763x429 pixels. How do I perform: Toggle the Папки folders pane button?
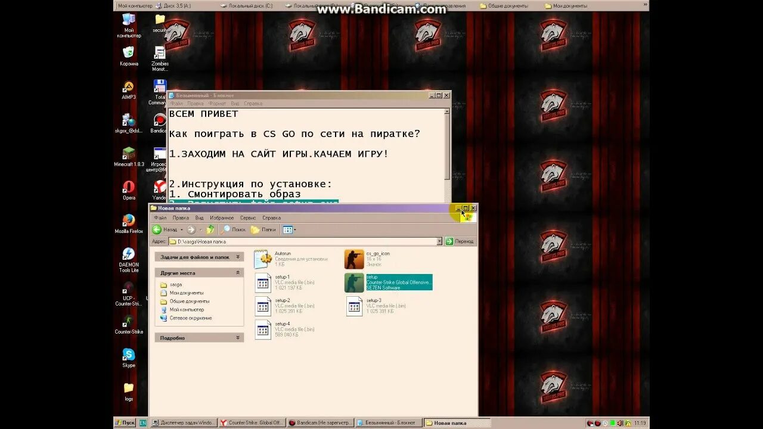(263, 229)
